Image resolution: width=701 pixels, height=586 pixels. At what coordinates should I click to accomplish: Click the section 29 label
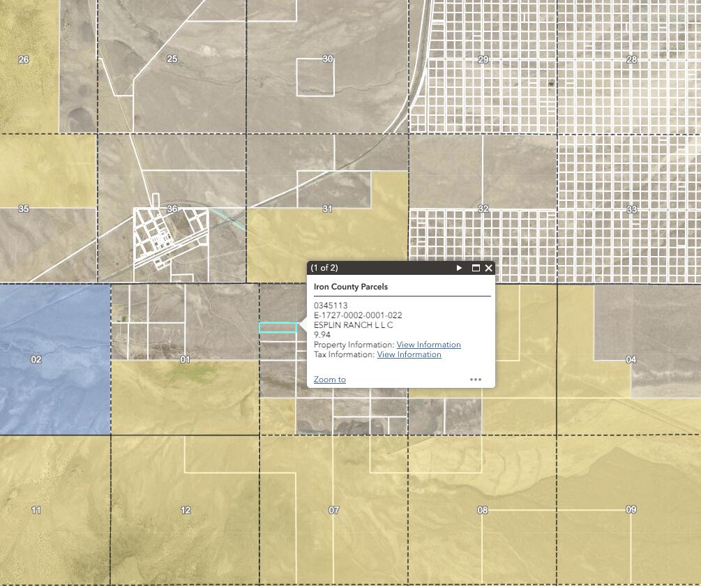tap(483, 59)
